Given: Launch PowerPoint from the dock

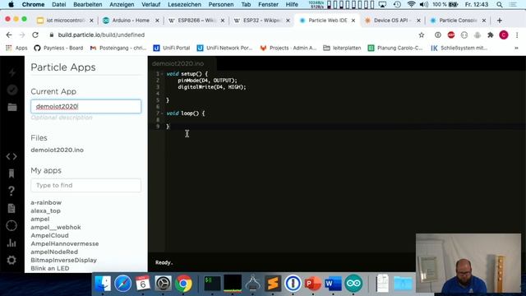Looking at the screenshot, I should (x=313, y=284).
